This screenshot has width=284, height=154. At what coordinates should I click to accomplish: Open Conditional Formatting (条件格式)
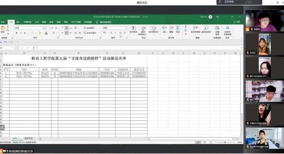coord(133,30)
